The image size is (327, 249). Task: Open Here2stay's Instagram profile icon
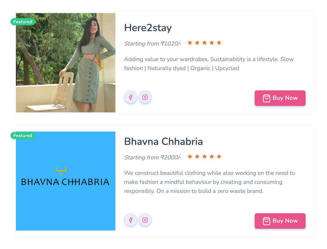pyautogui.click(x=145, y=97)
